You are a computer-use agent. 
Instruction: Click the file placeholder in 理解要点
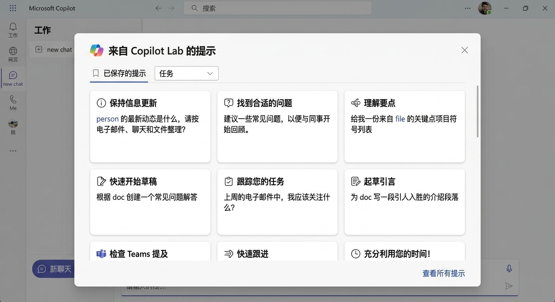400,119
